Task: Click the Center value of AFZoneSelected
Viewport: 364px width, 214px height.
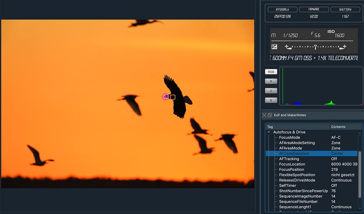Action: pos(337,153)
